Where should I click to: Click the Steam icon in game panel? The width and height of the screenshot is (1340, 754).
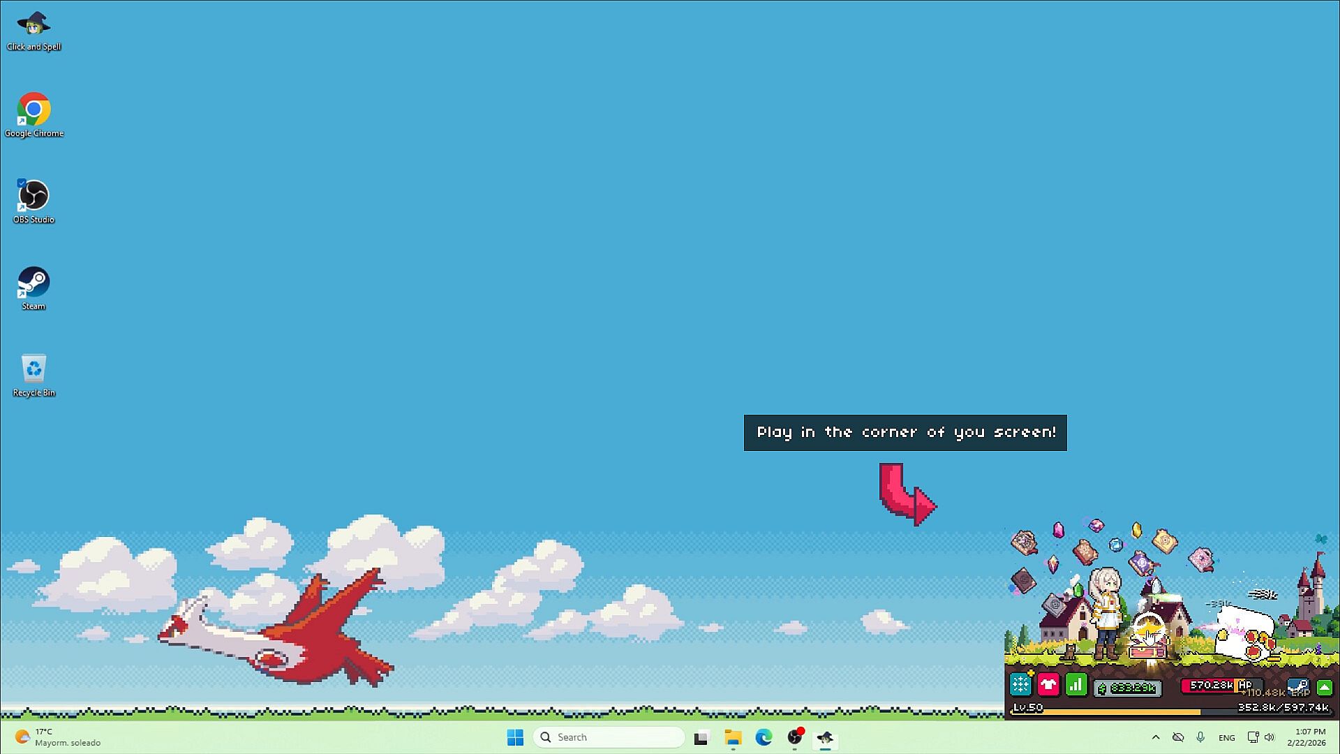pyautogui.click(x=1297, y=685)
